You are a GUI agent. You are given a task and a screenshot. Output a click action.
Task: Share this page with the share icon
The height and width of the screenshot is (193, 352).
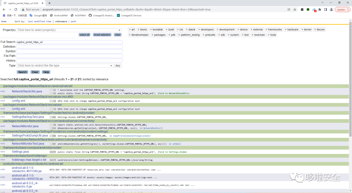289,9
